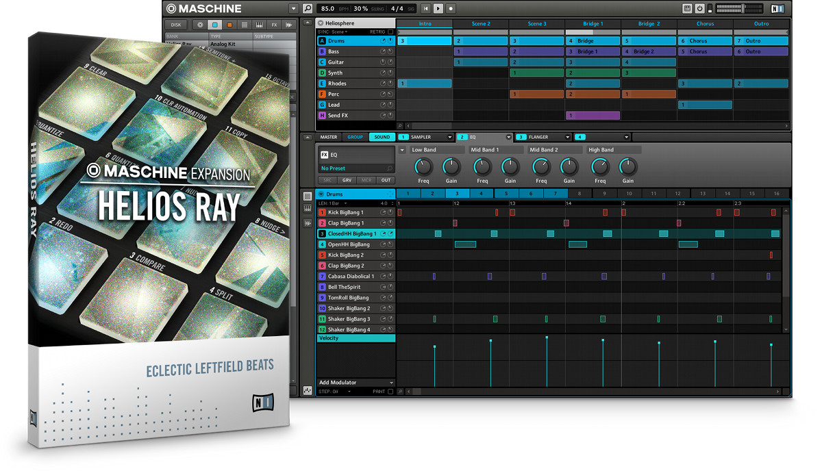This screenshot has height=471, width=822.
Task: Select the purple Send FX clip in Bridge 1
Action: coord(593,116)
